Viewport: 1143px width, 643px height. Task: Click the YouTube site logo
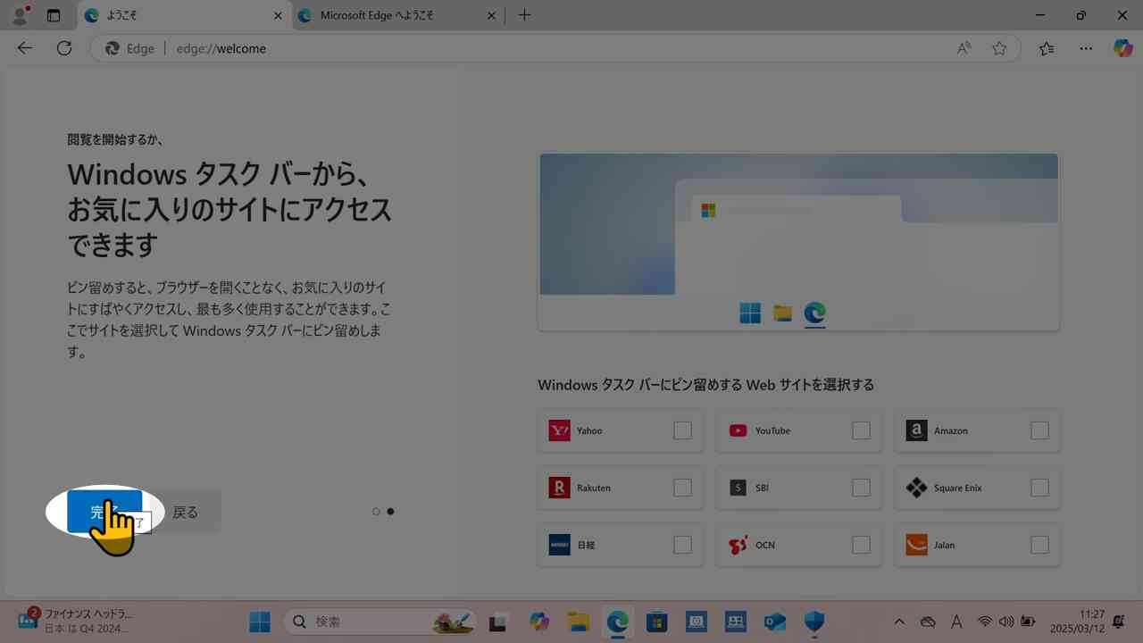click(738, 430)
